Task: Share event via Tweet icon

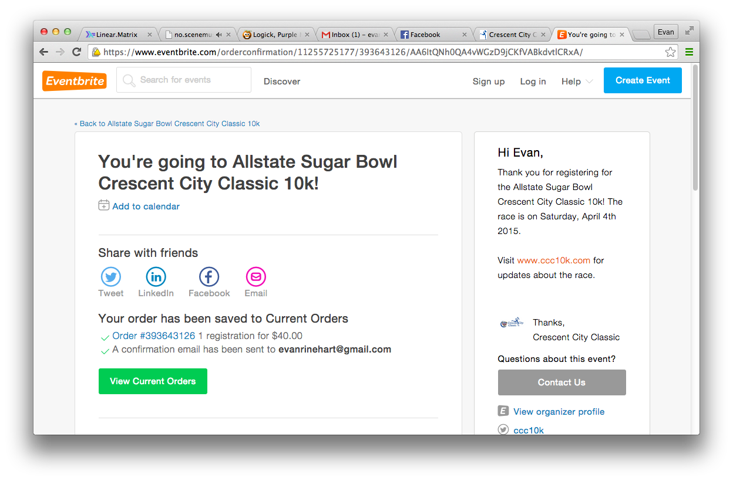Action: 111,276
